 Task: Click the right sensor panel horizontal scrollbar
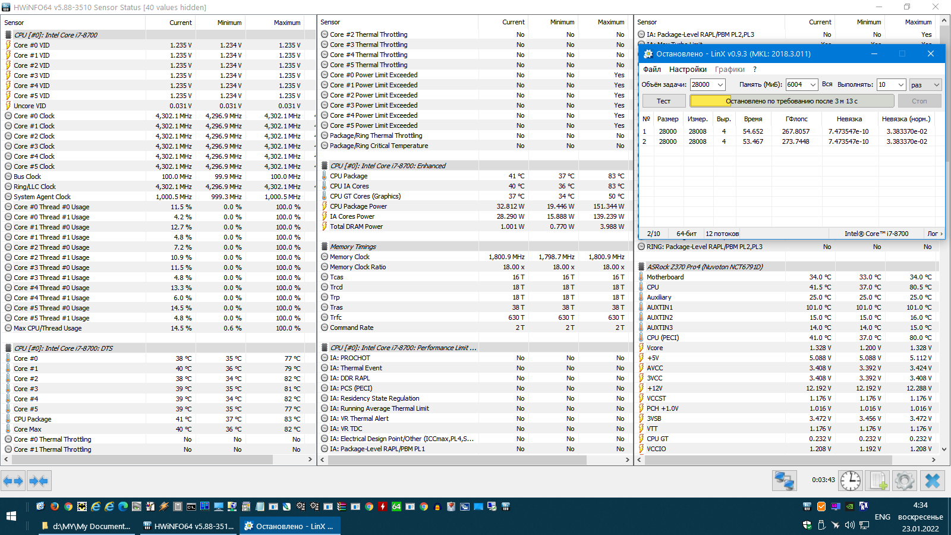[768, 460]
